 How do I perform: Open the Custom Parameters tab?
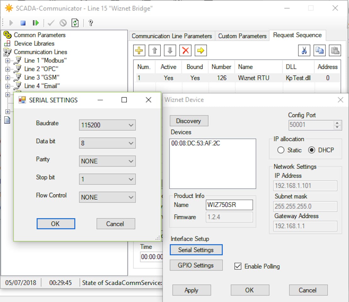click(242, 36)
